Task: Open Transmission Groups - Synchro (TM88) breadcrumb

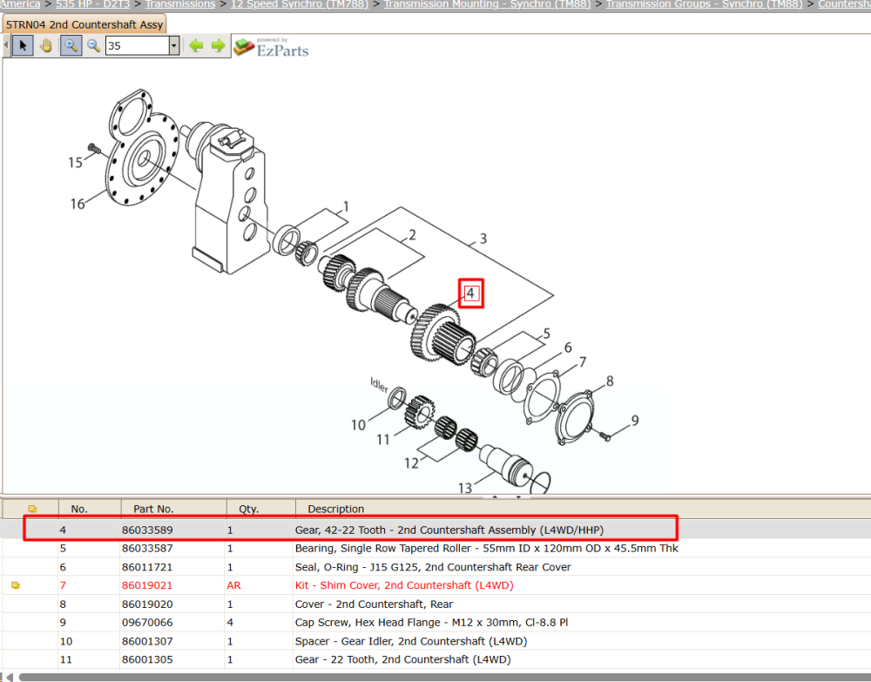Action: (705, 3)
